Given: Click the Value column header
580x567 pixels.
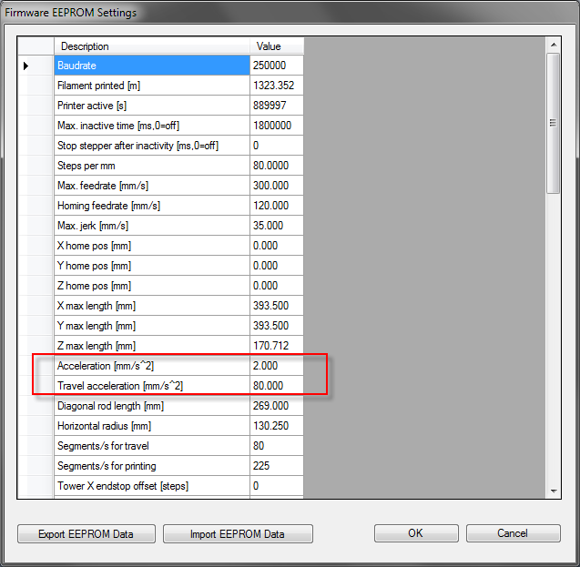Looking at the screenshot, I should click(276, 46).
